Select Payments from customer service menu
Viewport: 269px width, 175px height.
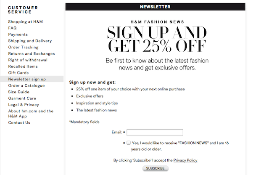[18, 34]
